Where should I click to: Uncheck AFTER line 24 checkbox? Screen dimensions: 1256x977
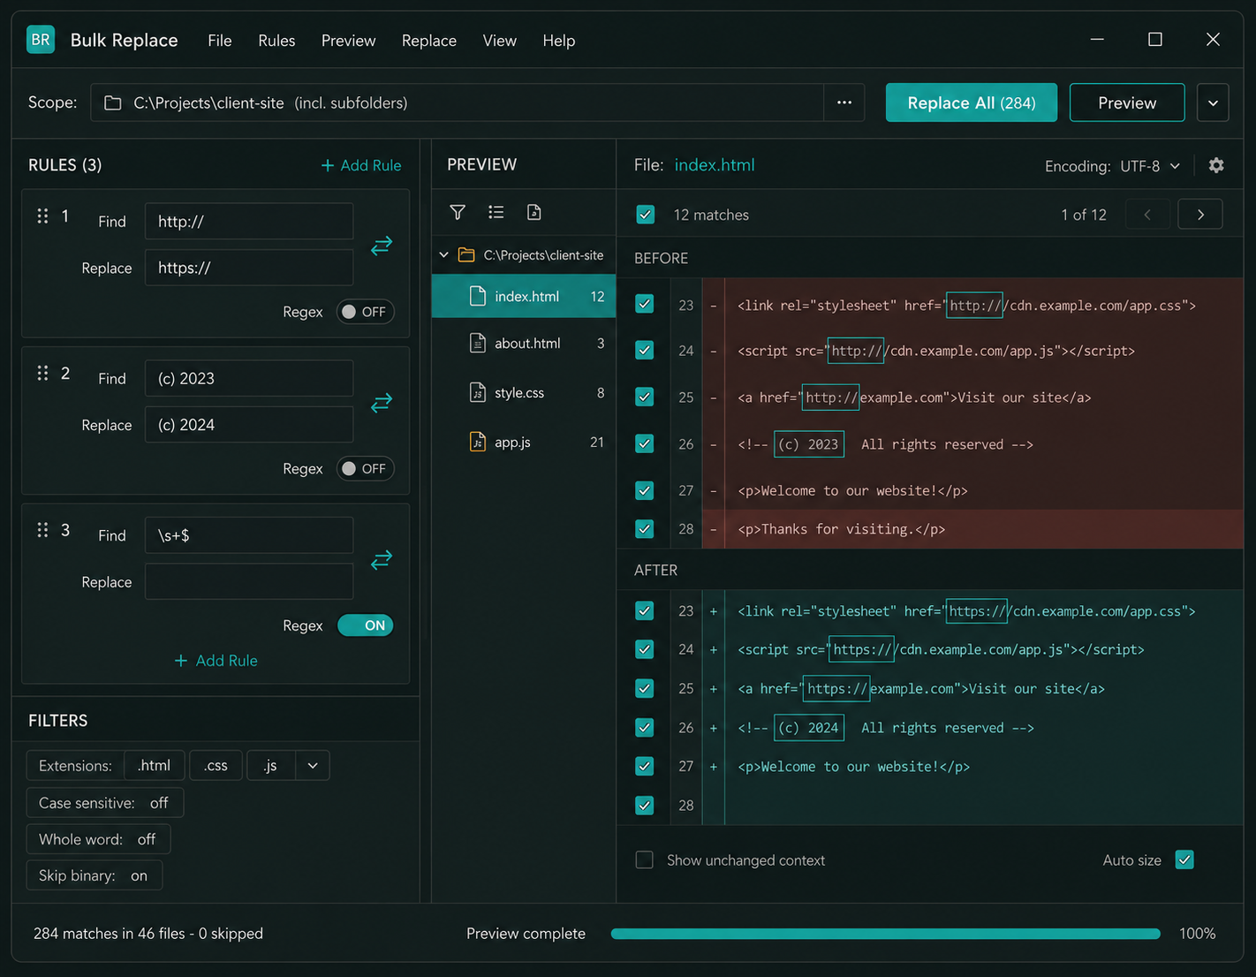pos(645,649)
